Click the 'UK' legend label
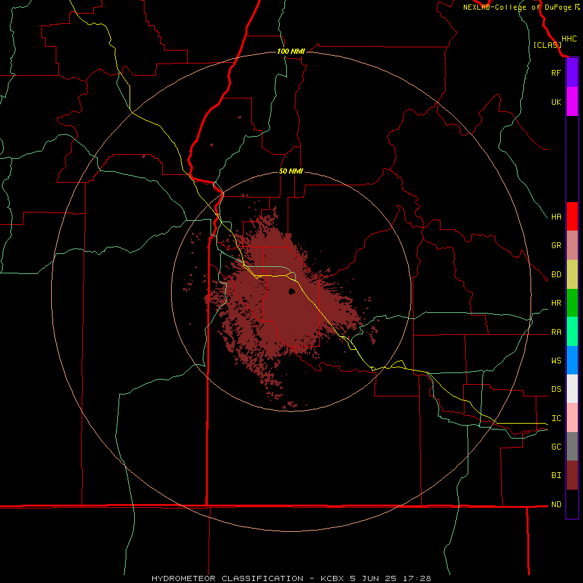 (x=556, y=102)
